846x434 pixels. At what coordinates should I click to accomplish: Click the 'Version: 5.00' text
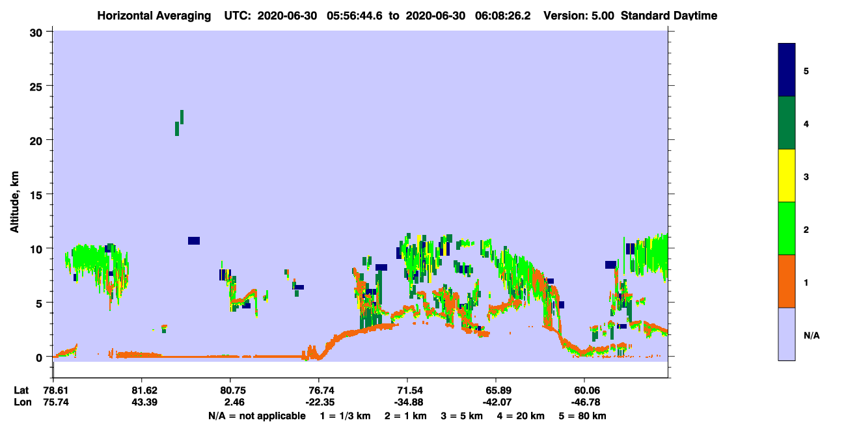click(579, 15)
